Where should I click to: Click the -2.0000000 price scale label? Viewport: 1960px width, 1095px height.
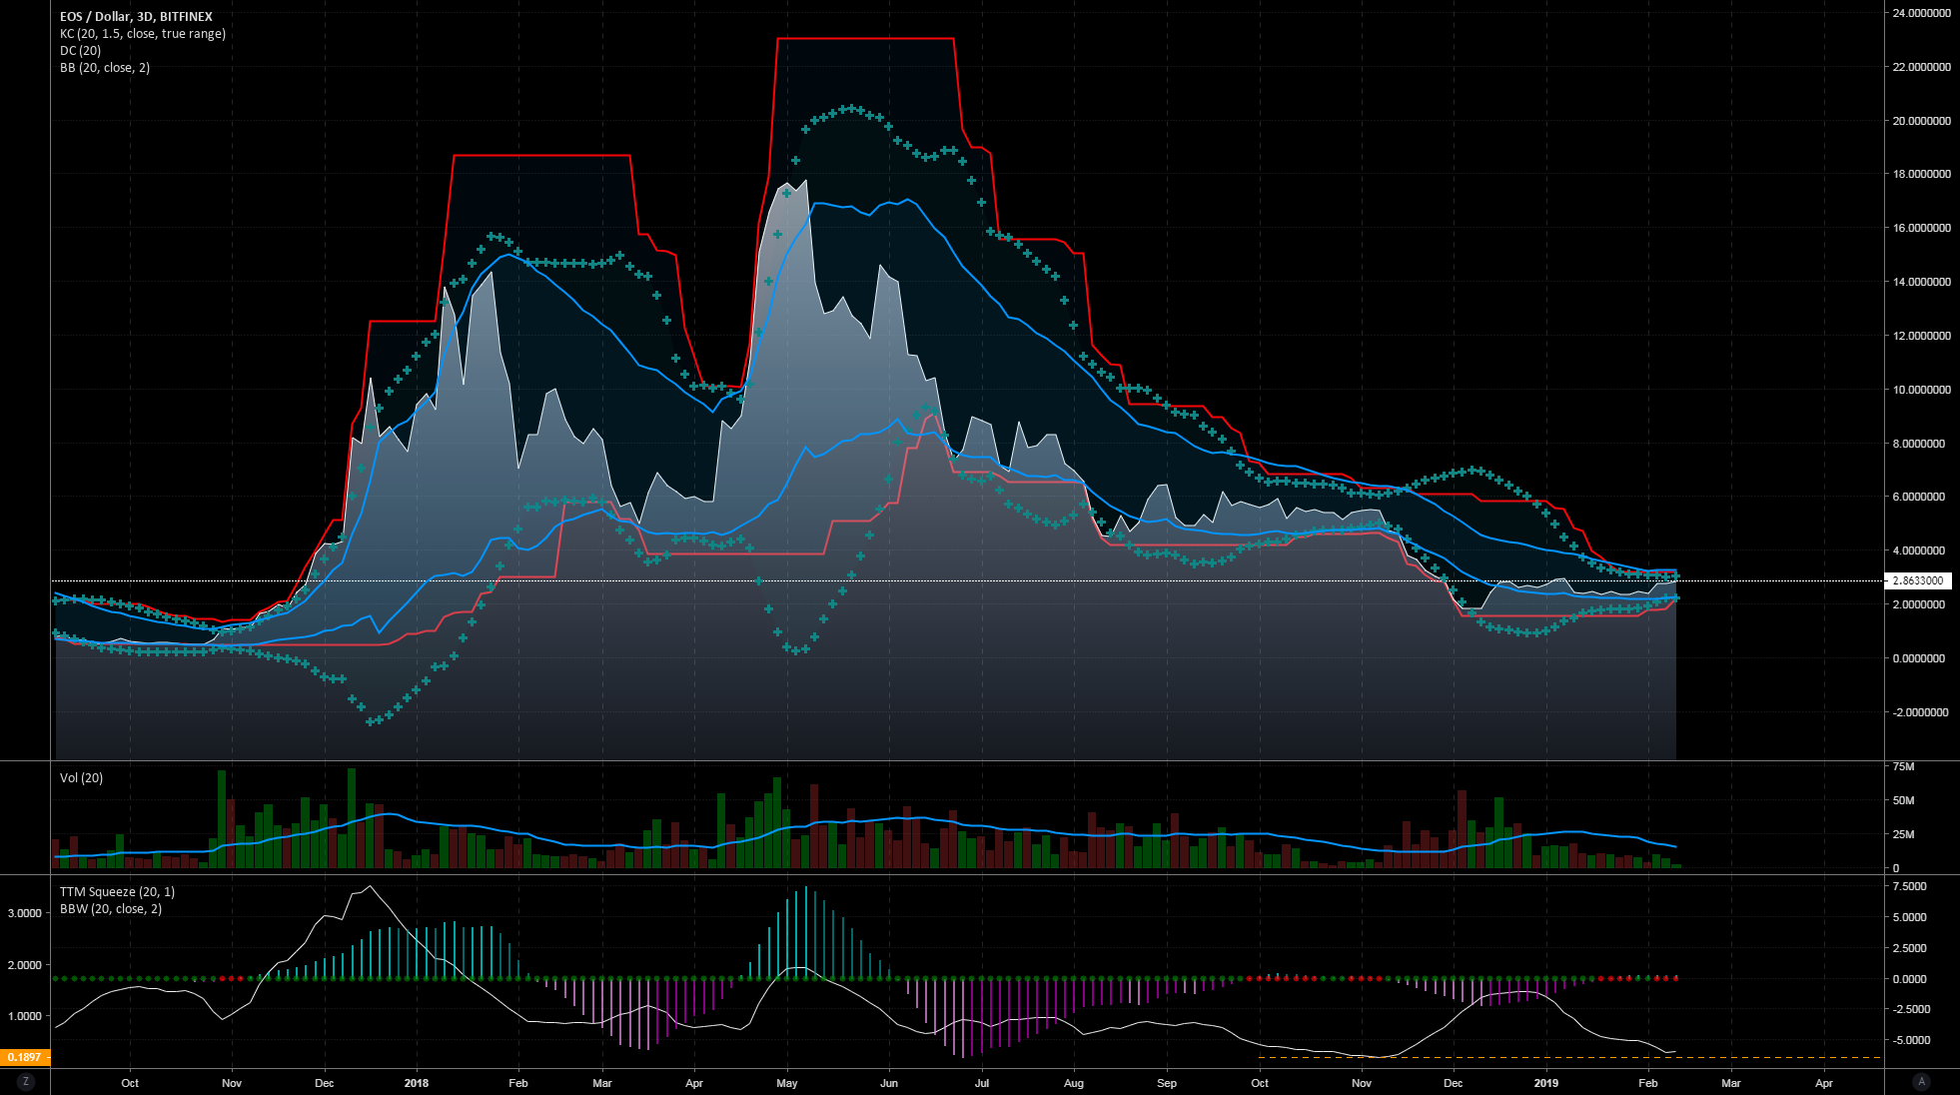tap(1920, 712)
